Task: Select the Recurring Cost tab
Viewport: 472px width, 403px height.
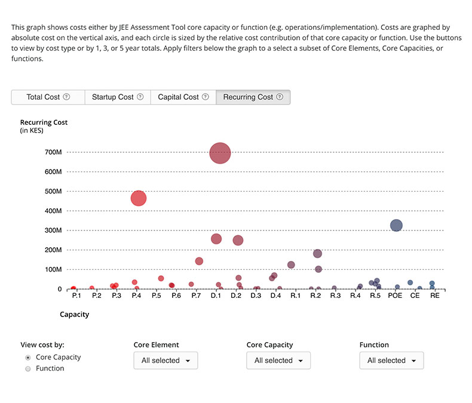Action: (x=253, y=97)
